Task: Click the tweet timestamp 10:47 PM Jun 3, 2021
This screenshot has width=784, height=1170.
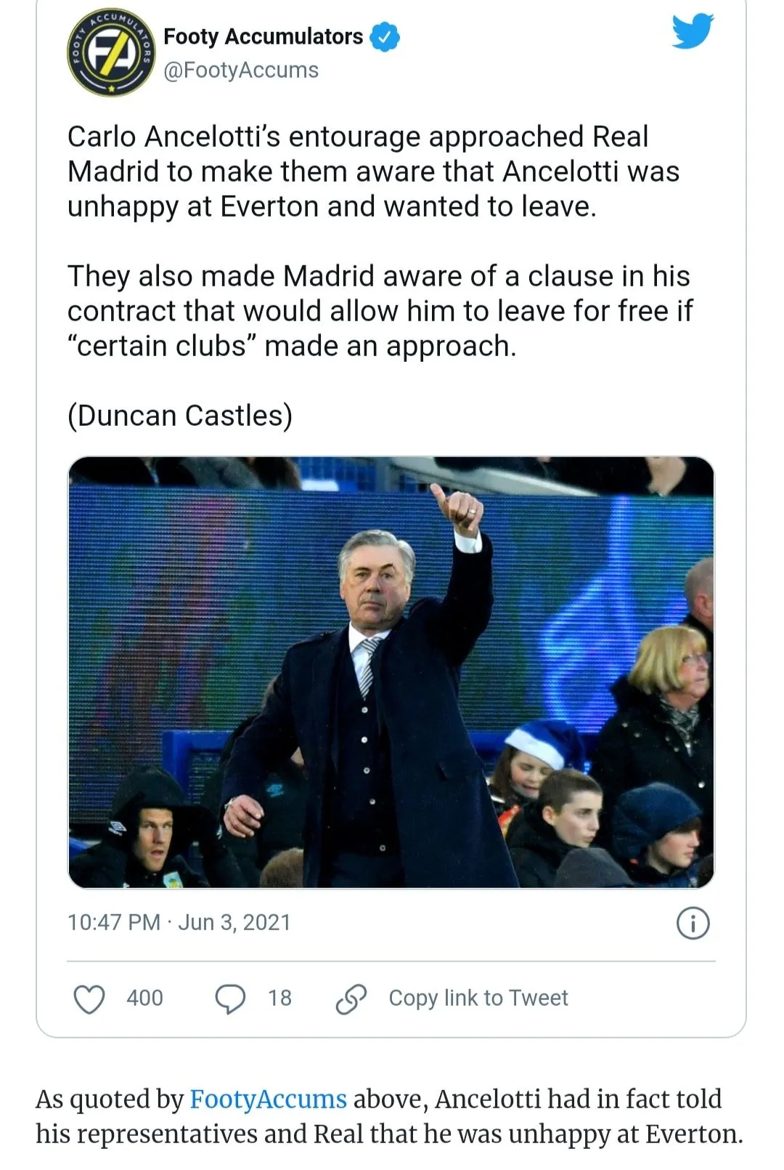Action: click(114, 922)
